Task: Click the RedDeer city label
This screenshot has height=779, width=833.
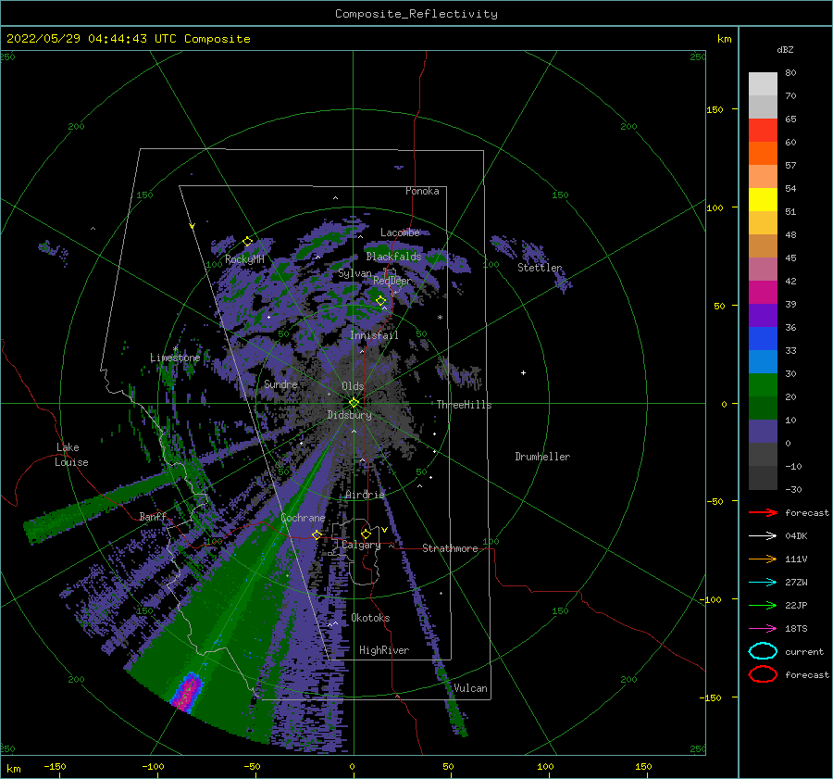Action: (392, 281)
